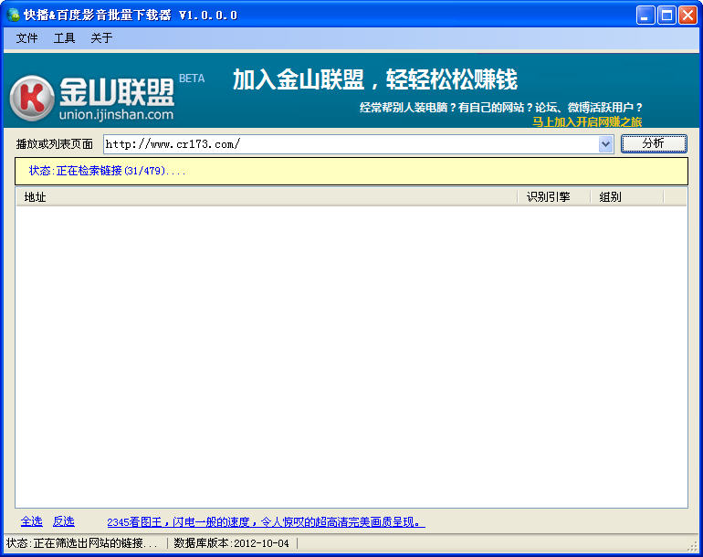Click status bar 正在筛选出网站的链接 text
The width and height of the screenshot is (703, 557).
click(x=82, y=543)
